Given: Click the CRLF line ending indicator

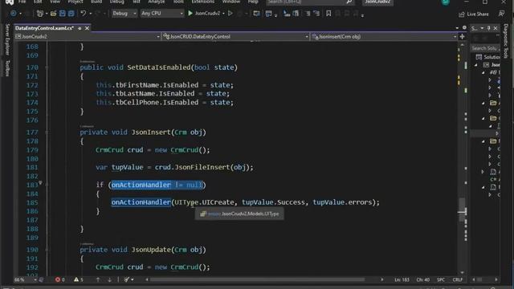Looking at the screenshot, I should click(x=457, y=279).
